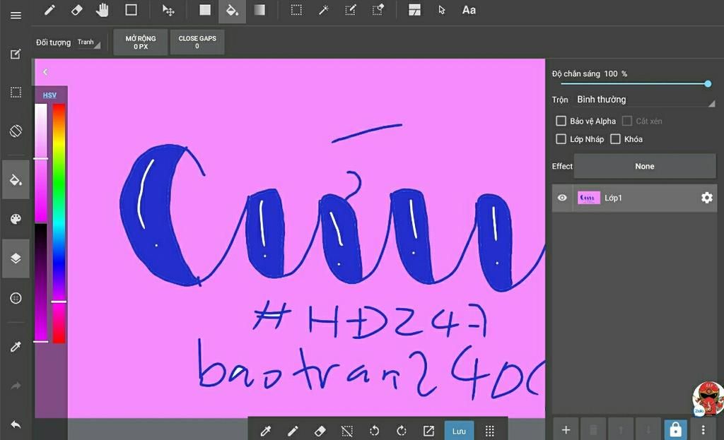Image resolution: width=724 pixels, height=440 pixels.
Task: Open the edit canvas icon in left sidebar
Action: click(16, 54)
